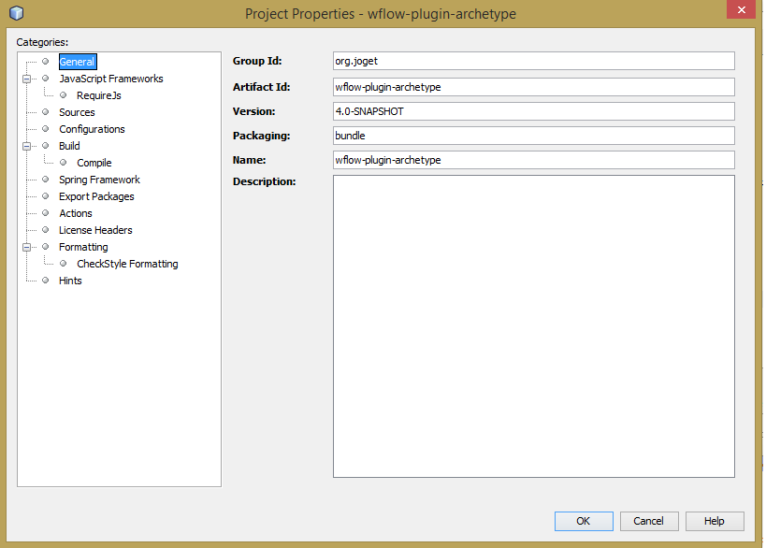Focus the Version input field
The height and width of the screenshot is (548, 766).
533,111
